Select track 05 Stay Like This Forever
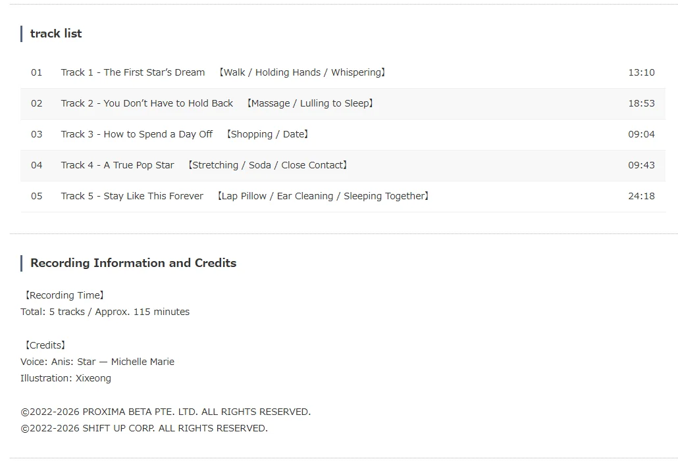The image size is (678, 461). point(343,196)
